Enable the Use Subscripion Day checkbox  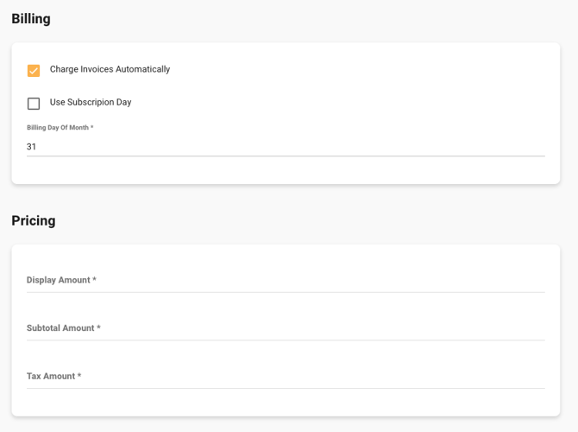tap(34, 104)
